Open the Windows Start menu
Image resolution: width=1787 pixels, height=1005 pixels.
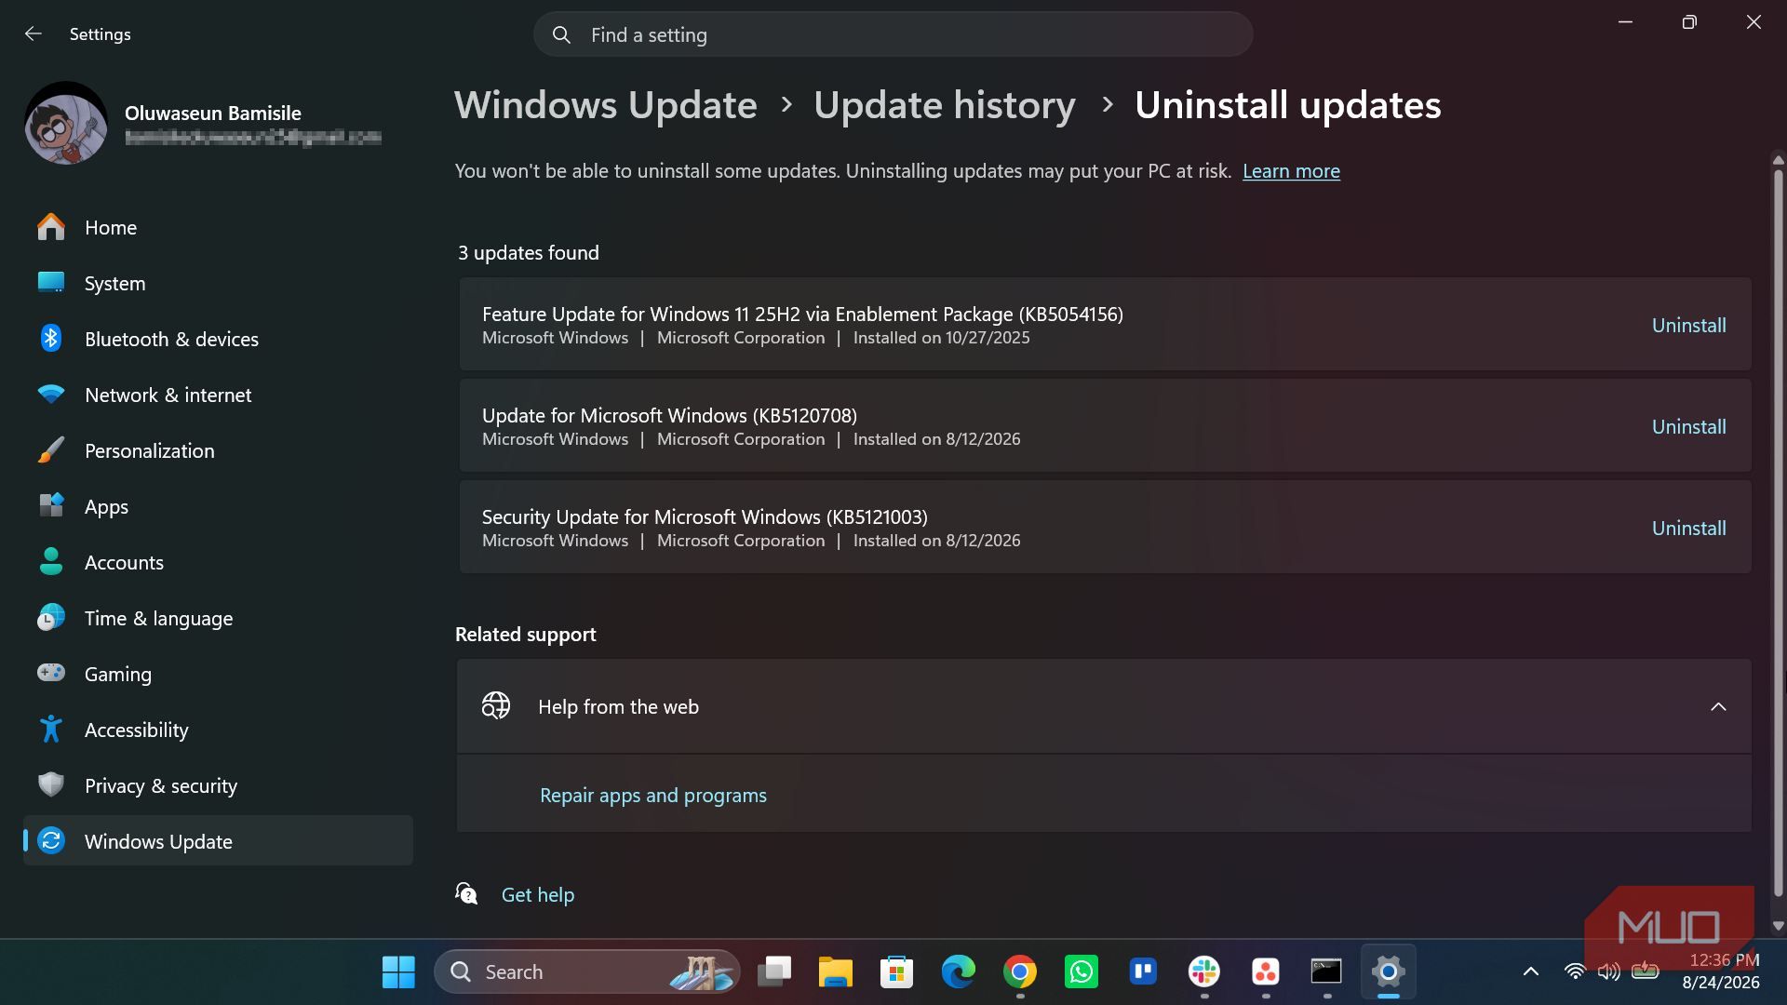398,971
